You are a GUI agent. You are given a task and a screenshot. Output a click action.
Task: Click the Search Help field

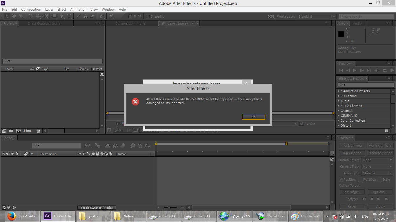coord(366,16)
